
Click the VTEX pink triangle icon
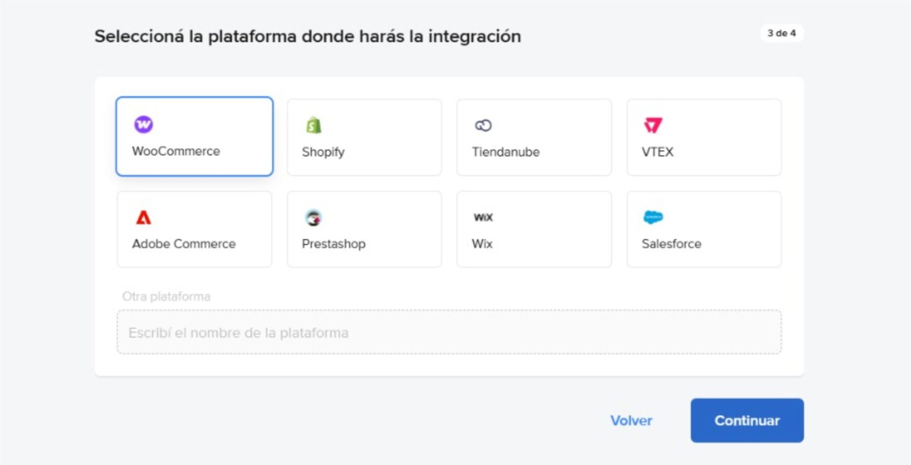coord(653,125)
